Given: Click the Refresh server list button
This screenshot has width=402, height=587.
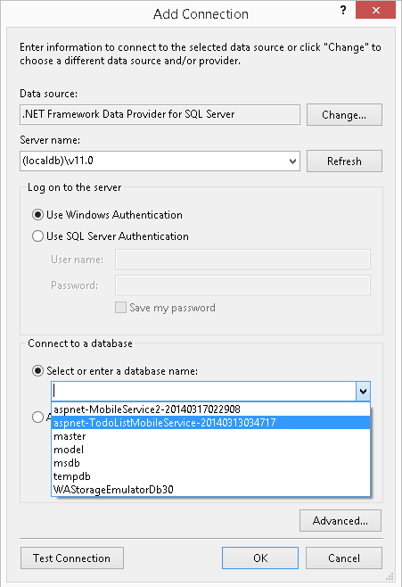Looking at the screenshot, I should click(x=344, y=161).
